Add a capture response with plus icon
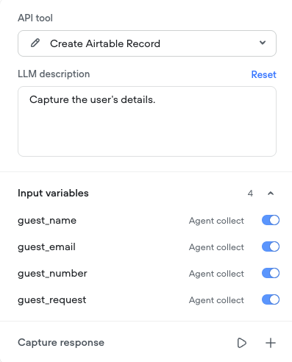This screenshot has width=292, height=362. point(271,343)
